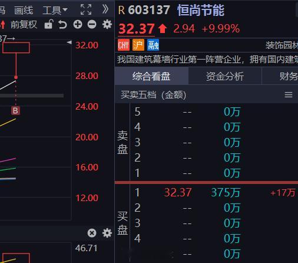The image size is (298, 263).
Task: Click the +17万 change value
Action: click(283, 193)
